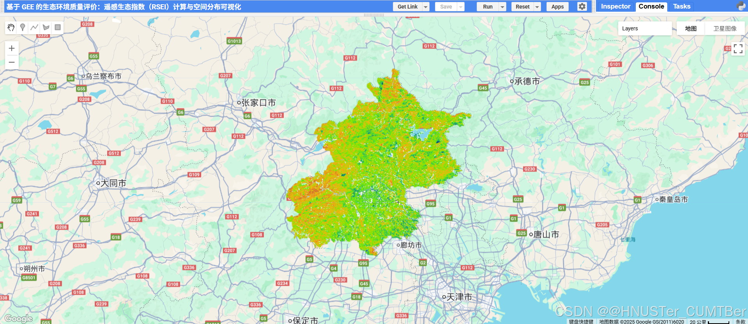Toggle the 20 公里 map scale

tap(709, 322)
